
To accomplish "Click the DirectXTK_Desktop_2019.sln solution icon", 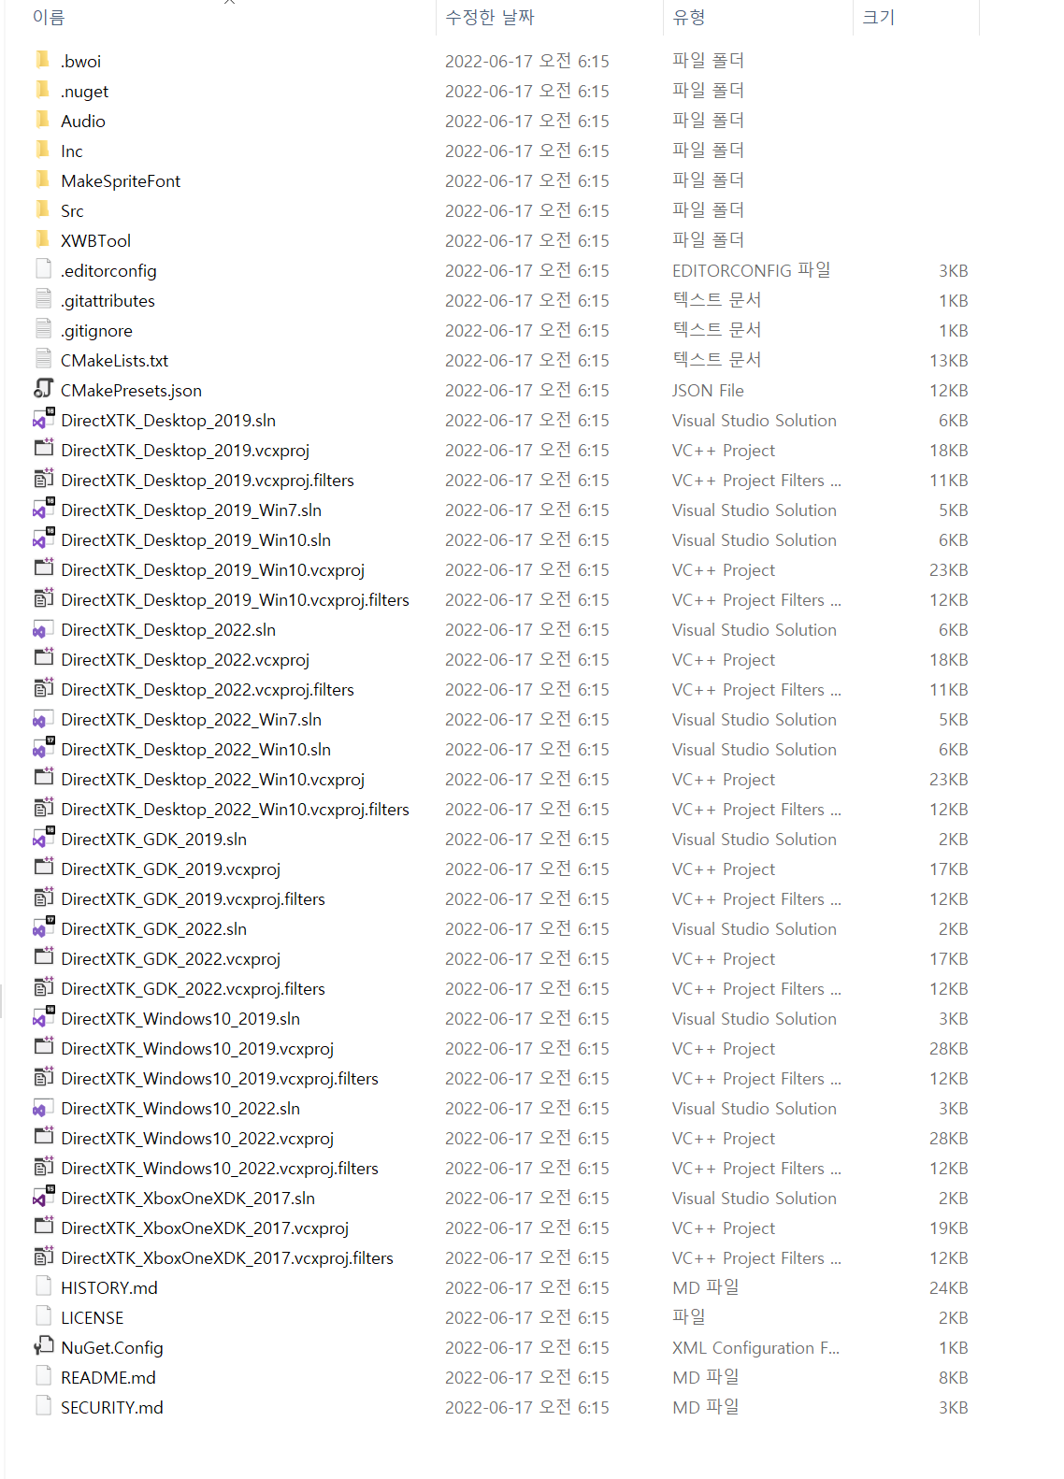I will coord(43,420).
